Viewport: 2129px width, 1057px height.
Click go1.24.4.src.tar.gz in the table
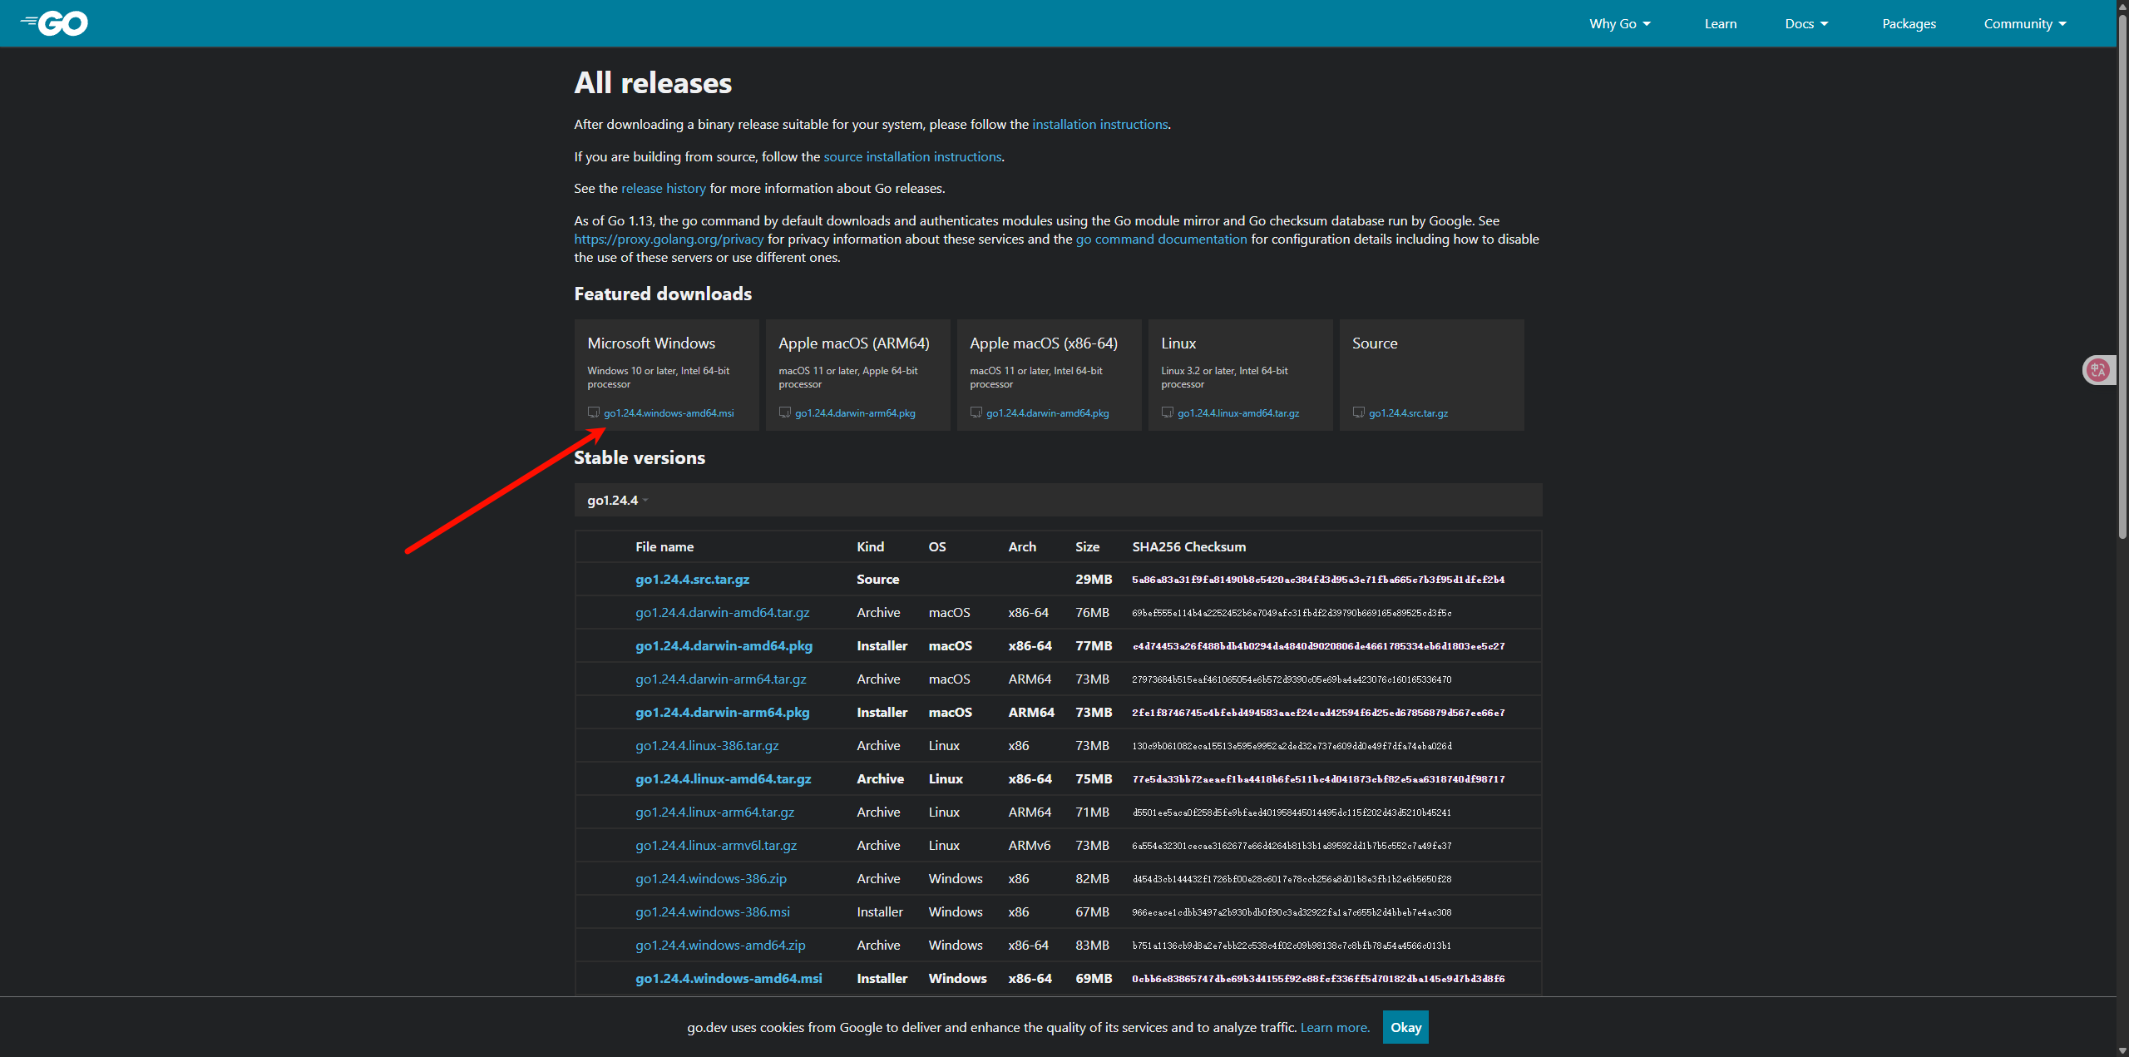pyautogui.click(x=692, y=579)
